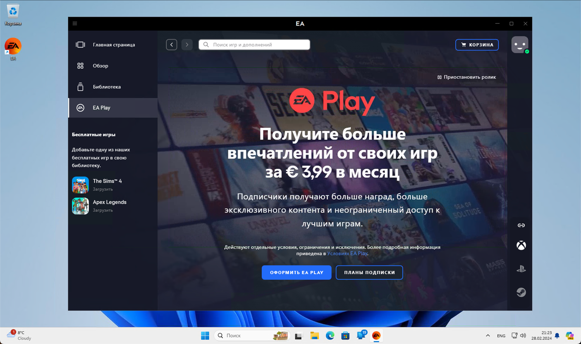
Task: Launch Microsoft Edge from the taskbar
Action: tap(330, 336)
